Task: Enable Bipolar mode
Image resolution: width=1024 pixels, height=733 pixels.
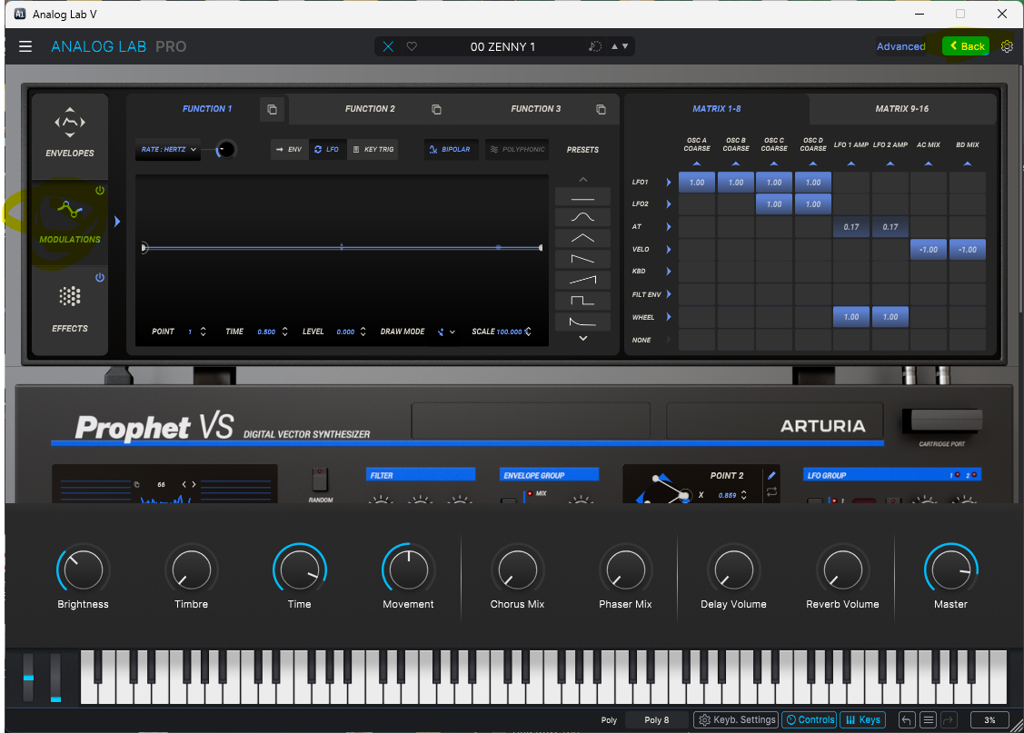Action: coord(452,149)
